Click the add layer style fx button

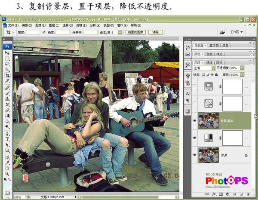pos(214,194)
